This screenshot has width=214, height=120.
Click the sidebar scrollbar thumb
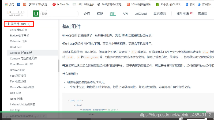[59, 66]
